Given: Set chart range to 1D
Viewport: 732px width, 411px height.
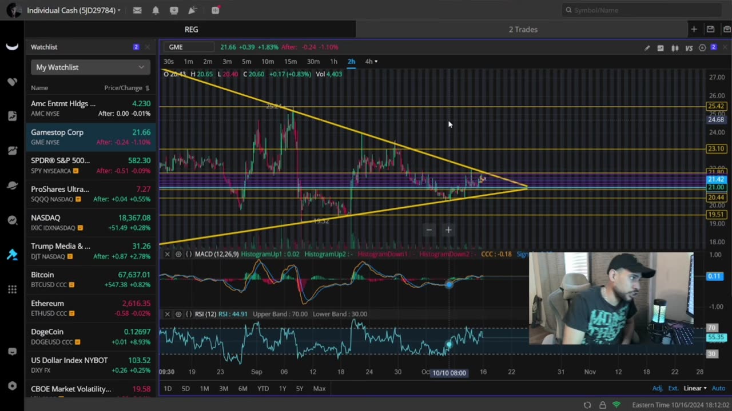Looking at the screenshot, I should [168, 388].
